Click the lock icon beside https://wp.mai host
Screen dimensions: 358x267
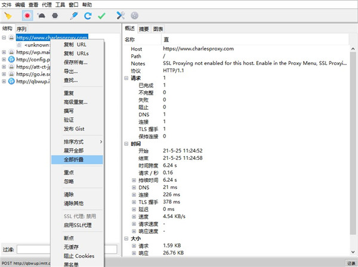pyautogui.click(x=11, y=52)
